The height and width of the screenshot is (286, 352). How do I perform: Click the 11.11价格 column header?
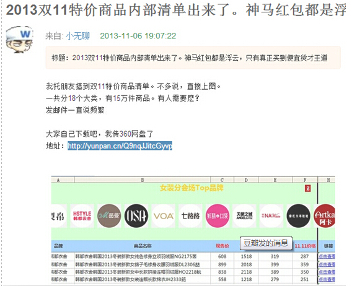point(305,246)
